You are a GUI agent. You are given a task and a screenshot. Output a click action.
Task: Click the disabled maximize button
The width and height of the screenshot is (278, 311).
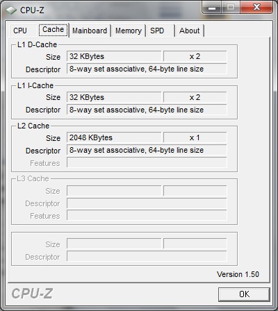coord(231,8)
